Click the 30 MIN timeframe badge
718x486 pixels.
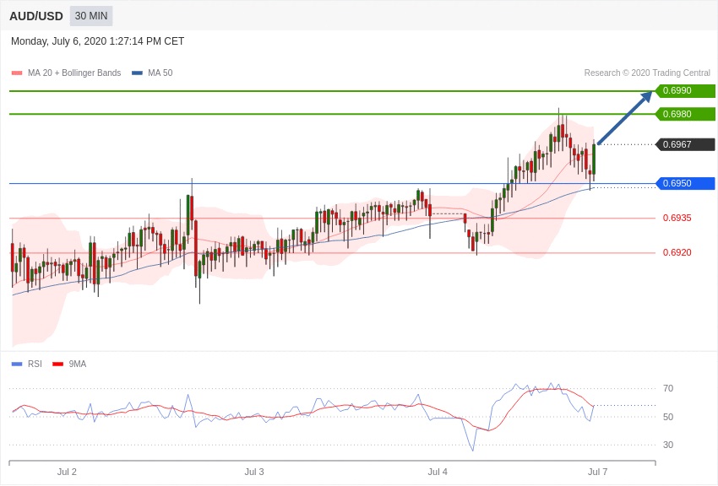91,16
